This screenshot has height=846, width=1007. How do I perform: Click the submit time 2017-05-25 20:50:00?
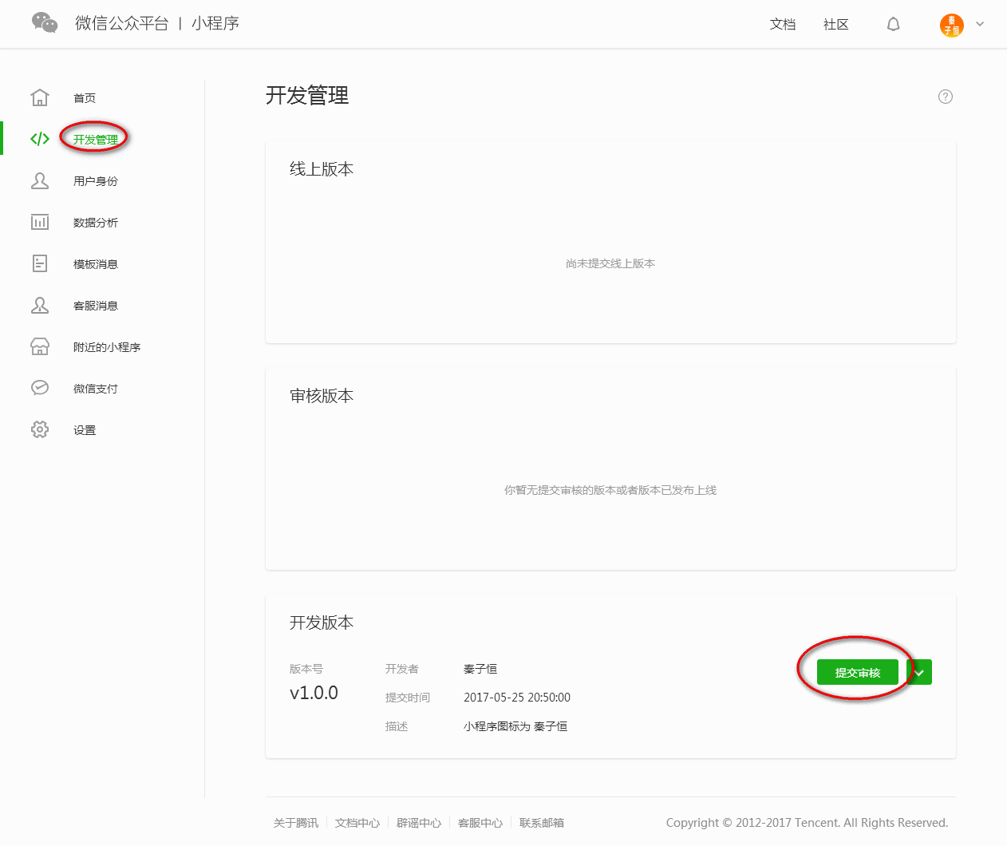click(x=517, y=698)
